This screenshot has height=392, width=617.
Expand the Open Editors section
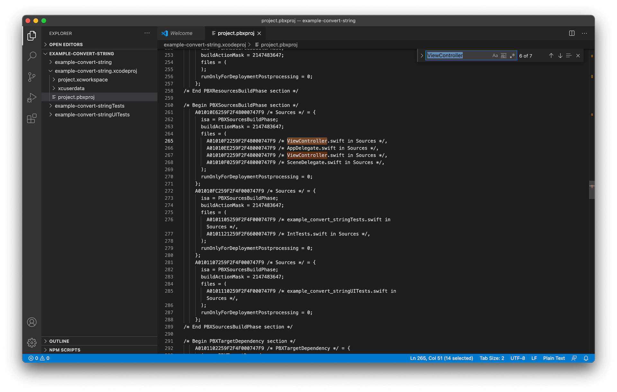point(66,45)
